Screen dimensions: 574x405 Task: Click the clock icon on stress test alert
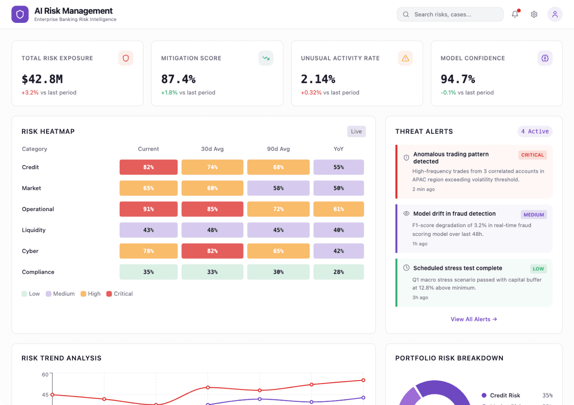(x=406, y=268)
